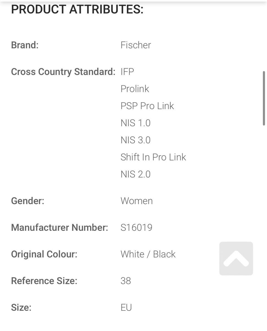Click the Prolink standard entry
Image resolution: width=267 pixels, height=331 pixels.
point(135,89)
